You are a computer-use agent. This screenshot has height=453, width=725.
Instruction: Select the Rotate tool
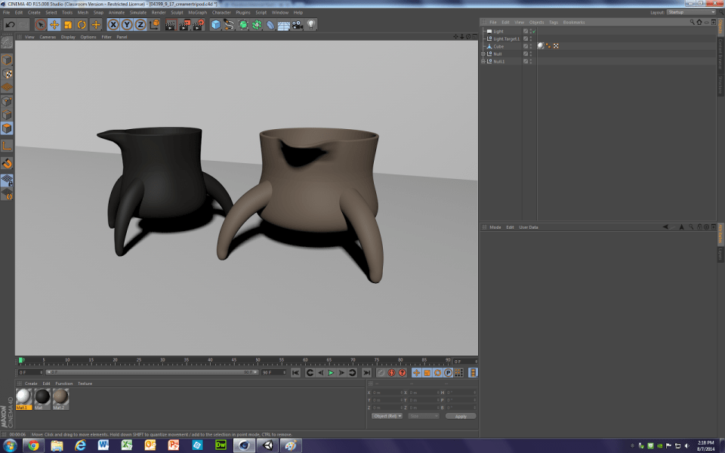pyautogui.click(x=82, y=25)
